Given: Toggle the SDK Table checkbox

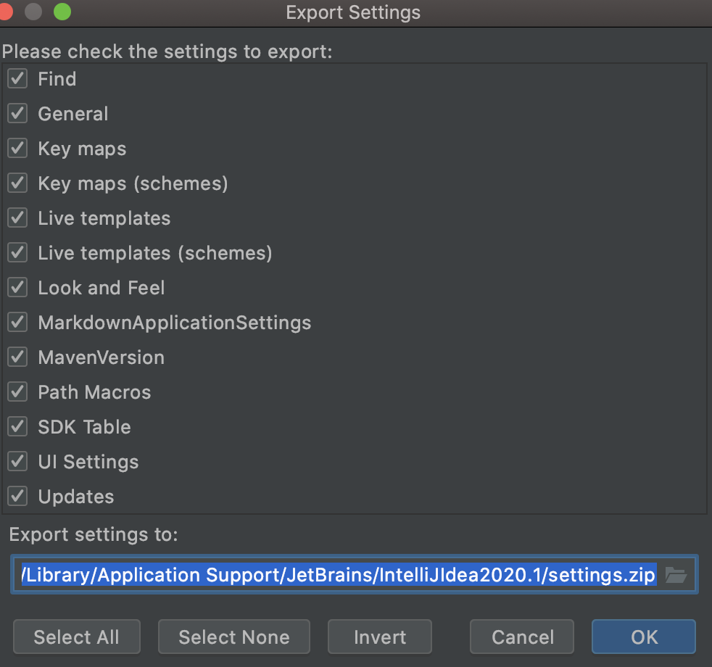Looking at the screenshot, I should pyautogui.click(x=17, y=427).
